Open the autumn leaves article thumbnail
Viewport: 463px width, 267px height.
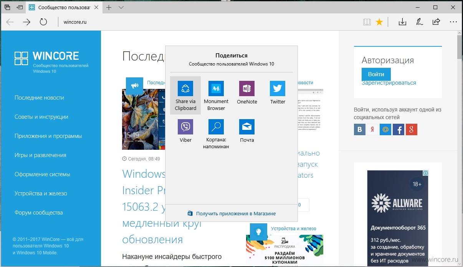pyautogui.click(x=144, y=120)
